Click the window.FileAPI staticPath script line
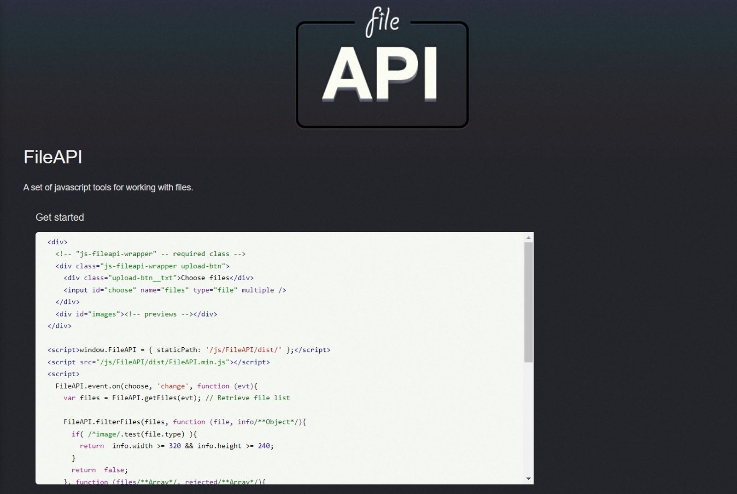This screenshot has width=737, height=494. click(189, 350)
